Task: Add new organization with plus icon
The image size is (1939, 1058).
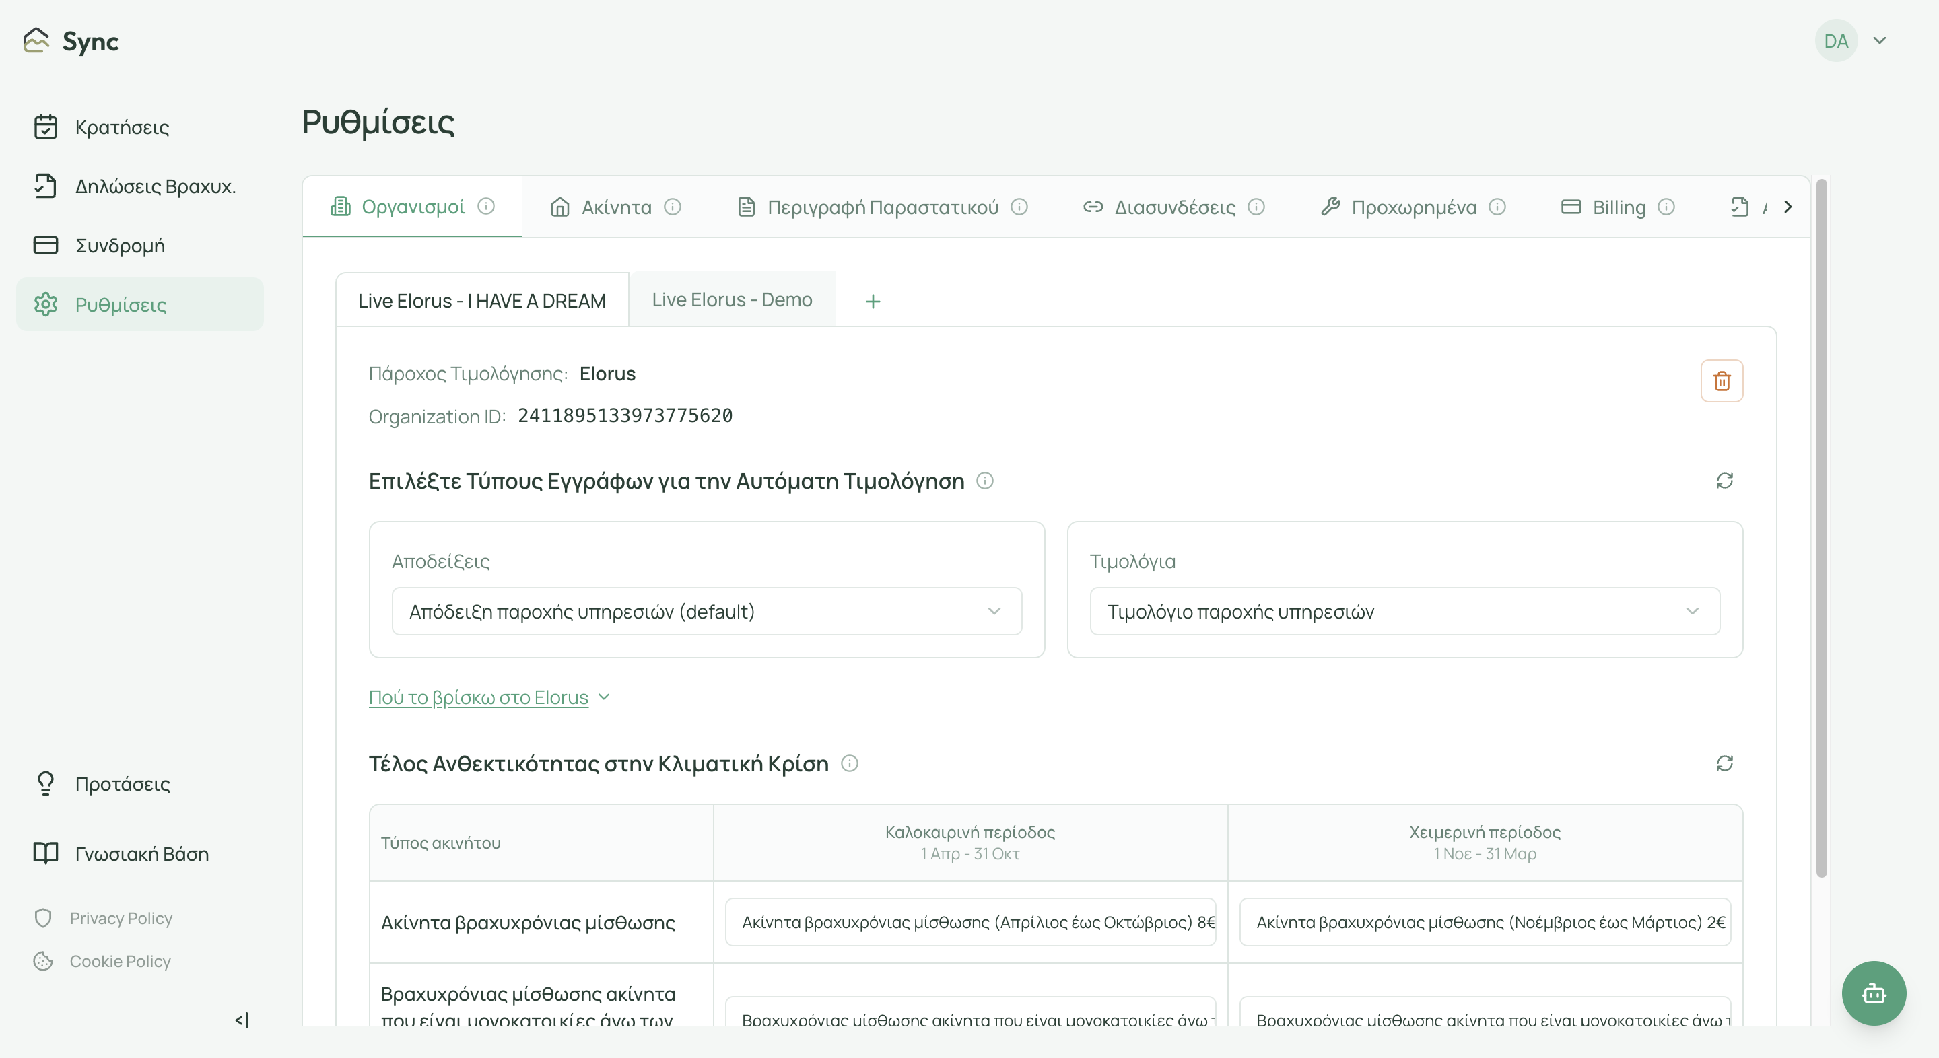Action: pos(873,301)
